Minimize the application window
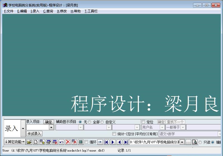 pos(197,5)
